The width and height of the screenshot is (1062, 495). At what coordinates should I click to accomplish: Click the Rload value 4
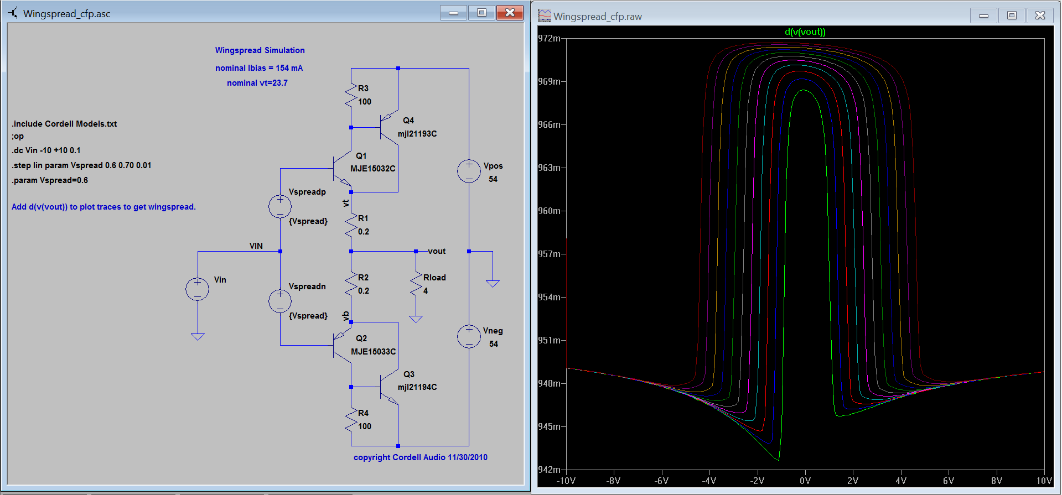[426, 291]
